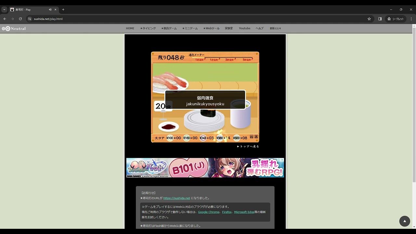Close the banner ad with the X icon

(x=282, y=160)
